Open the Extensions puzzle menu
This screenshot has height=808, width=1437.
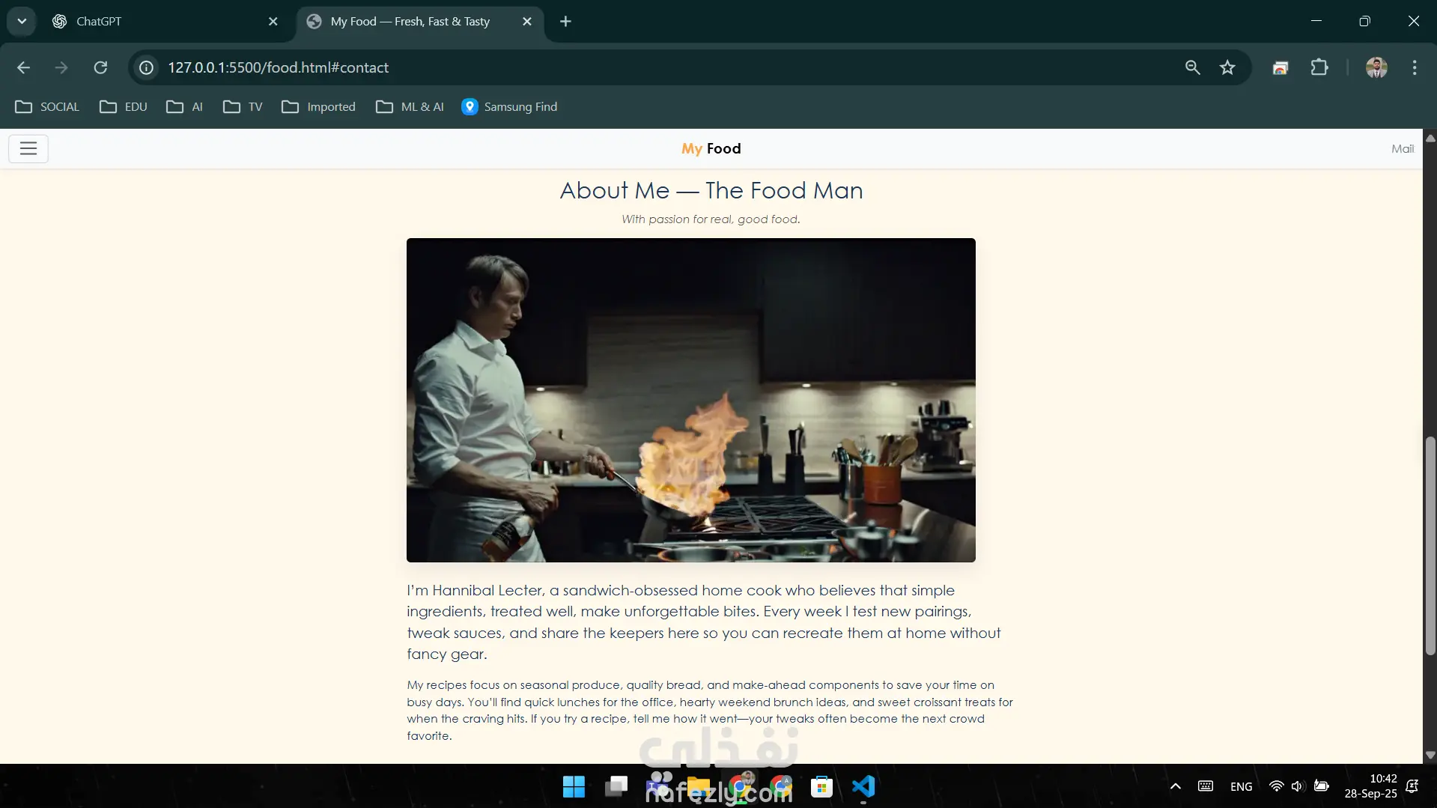(1319, 67)
